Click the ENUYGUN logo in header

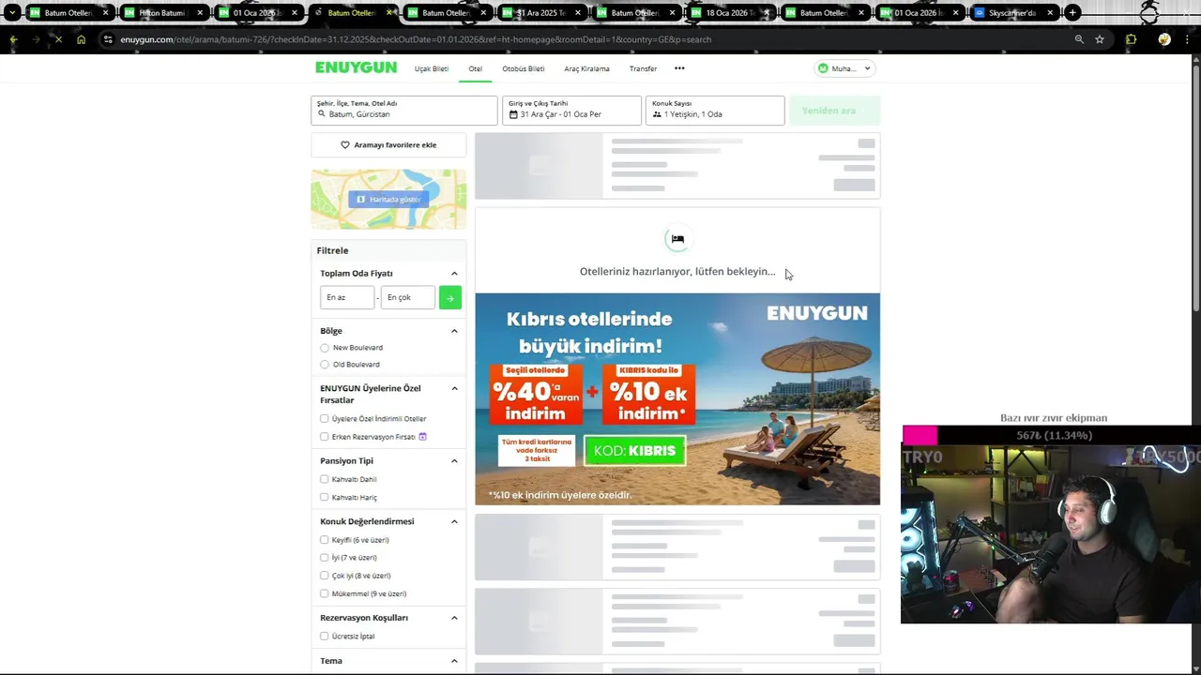tap(357, 67)
